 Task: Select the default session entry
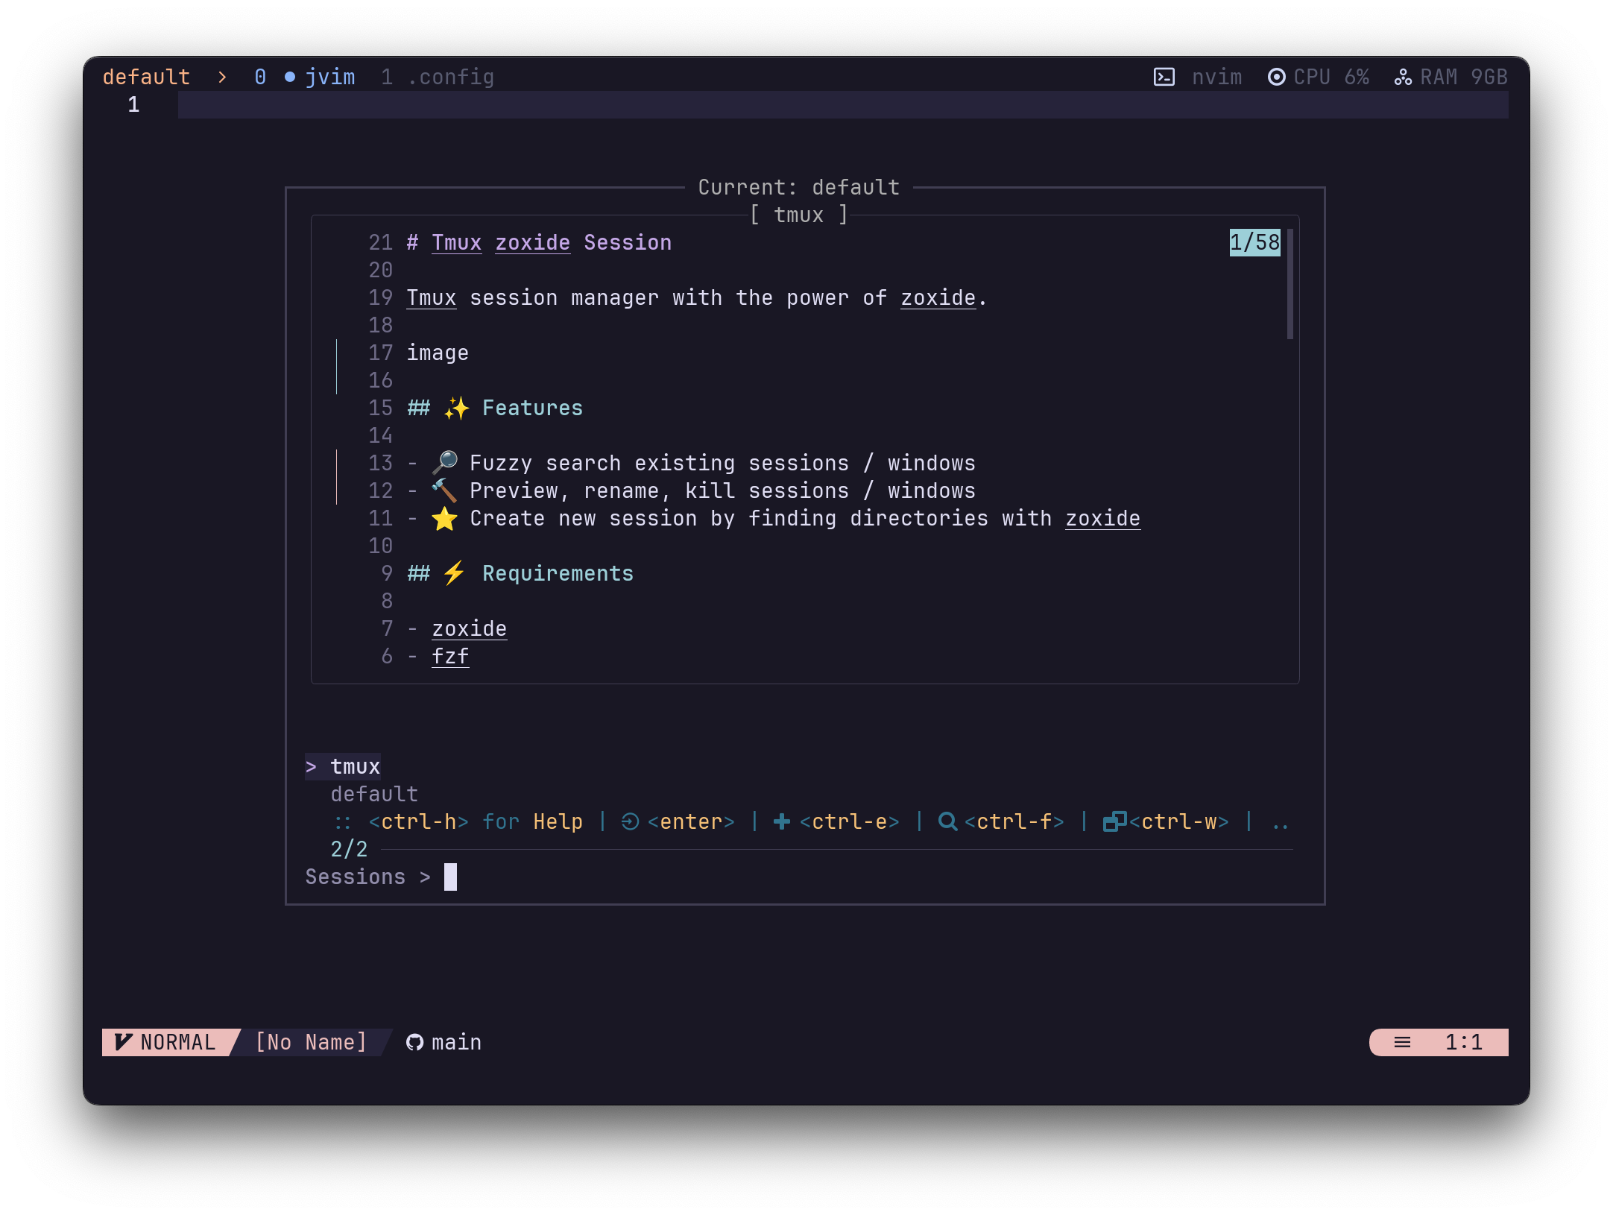click(374, 794)
